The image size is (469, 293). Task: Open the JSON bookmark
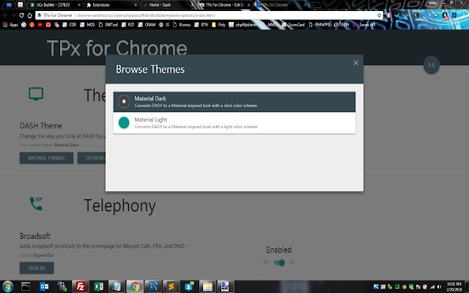341,25
